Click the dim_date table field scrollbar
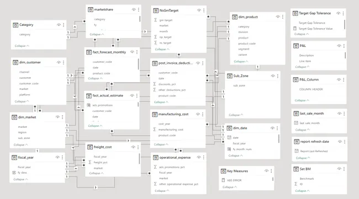Screen dimensions: 359x199 (x=278, y=139)
